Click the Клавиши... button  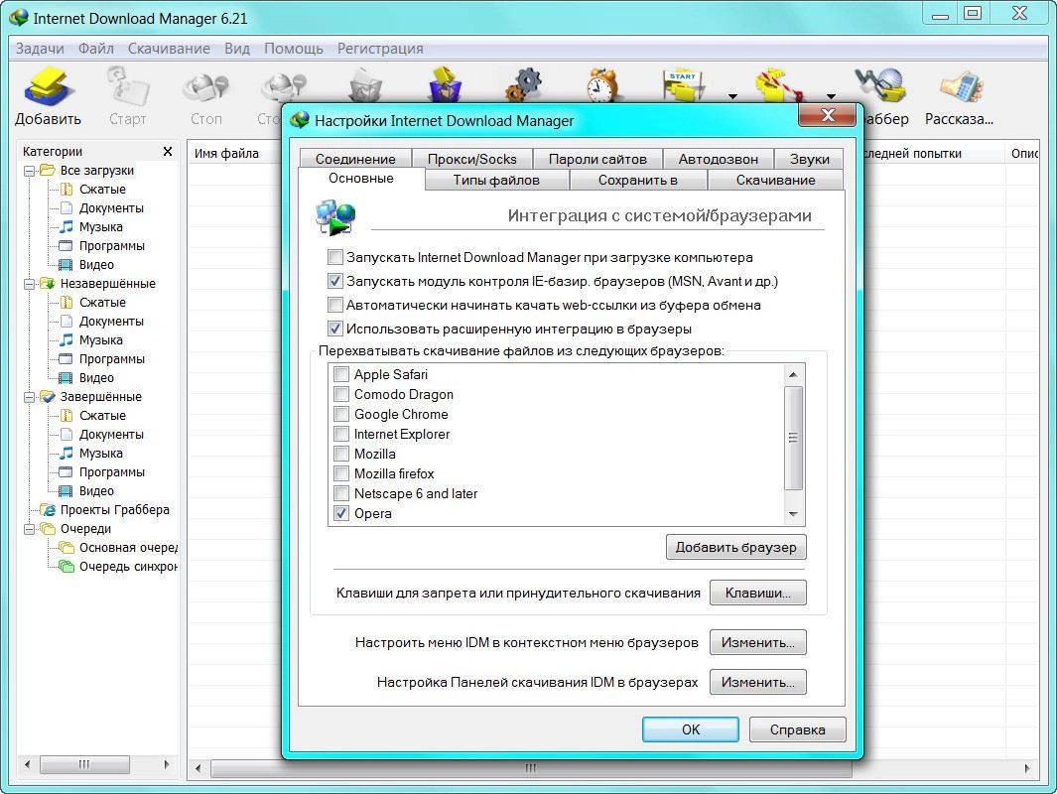point(757,593)
